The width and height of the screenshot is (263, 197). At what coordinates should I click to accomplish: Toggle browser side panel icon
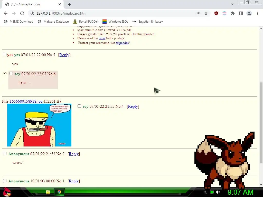coord(241,13)
